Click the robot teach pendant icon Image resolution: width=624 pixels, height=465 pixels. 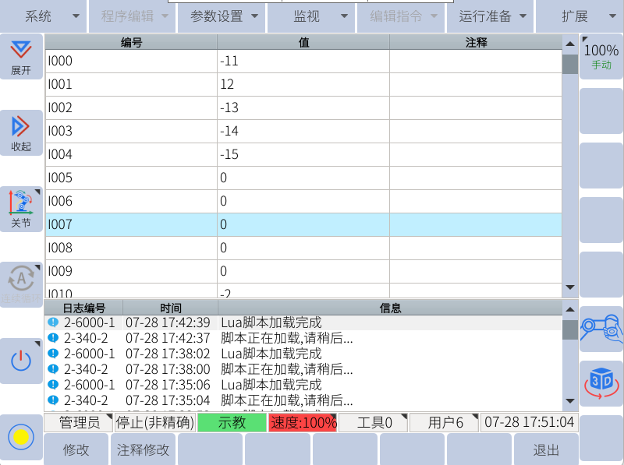click(x=601, y=328)
